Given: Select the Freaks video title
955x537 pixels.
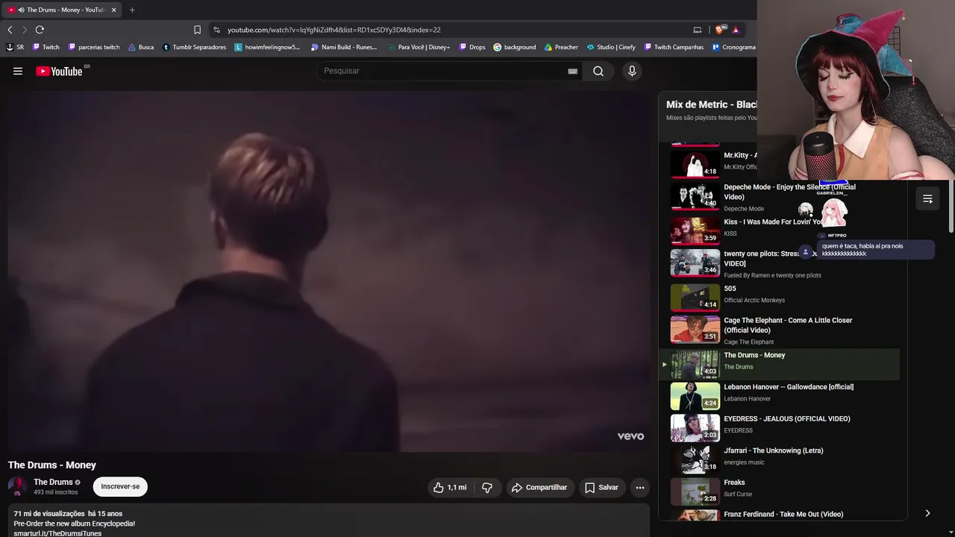Looking at the screenshot, I should point(734,483).
